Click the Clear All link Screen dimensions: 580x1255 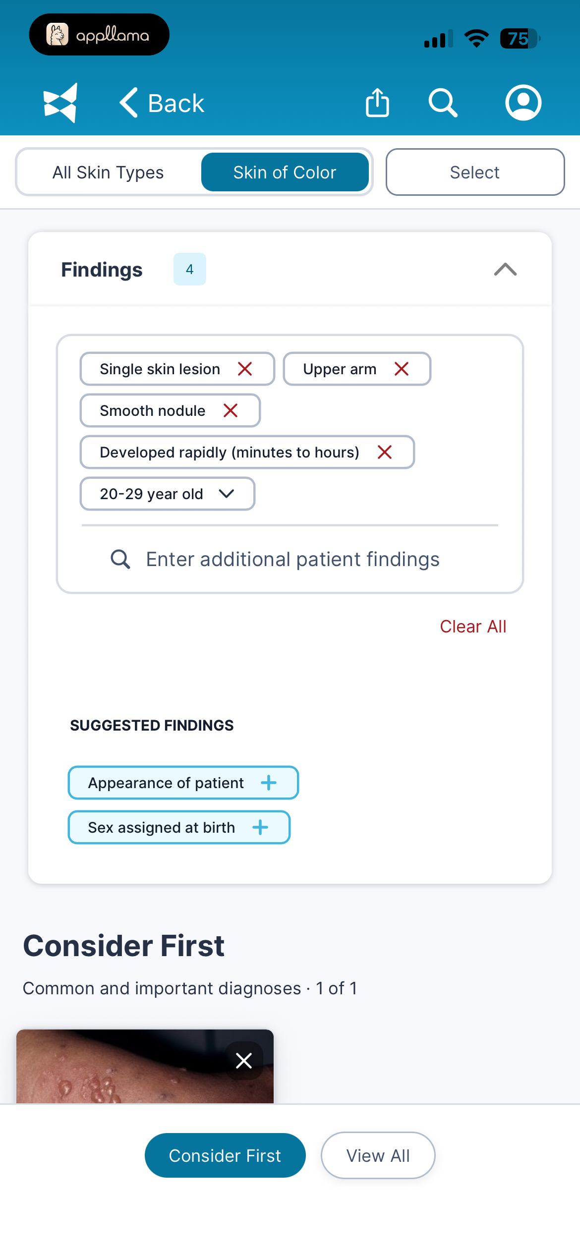(473, 627)
